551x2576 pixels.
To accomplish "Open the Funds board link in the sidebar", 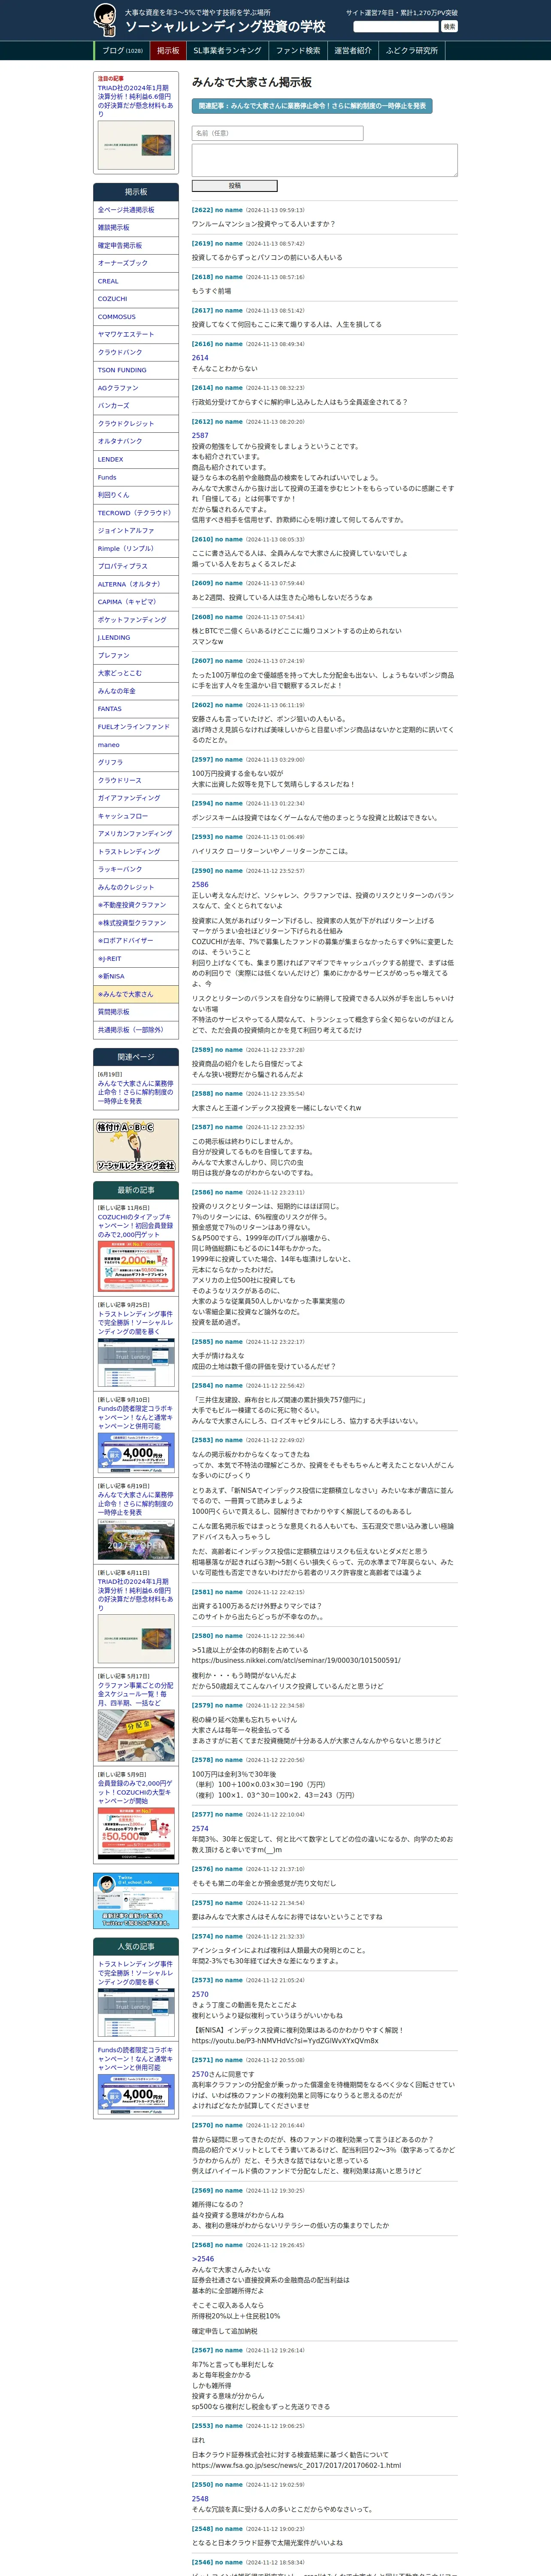I will click(136, 477).
